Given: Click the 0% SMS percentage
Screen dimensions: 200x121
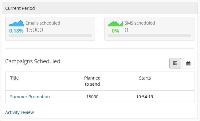Looking at the screenshot, I should click(116, 31).
